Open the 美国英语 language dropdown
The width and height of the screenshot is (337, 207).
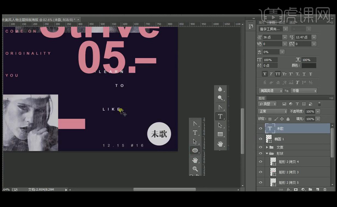click(270, 91)
